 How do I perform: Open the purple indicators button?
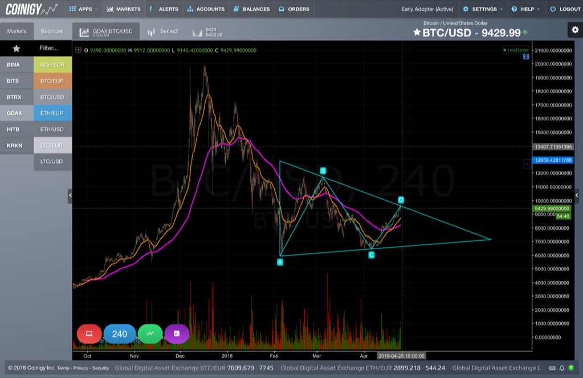coord(177,334)
